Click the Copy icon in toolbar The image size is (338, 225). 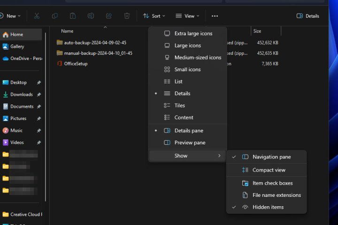coord(55,16)
